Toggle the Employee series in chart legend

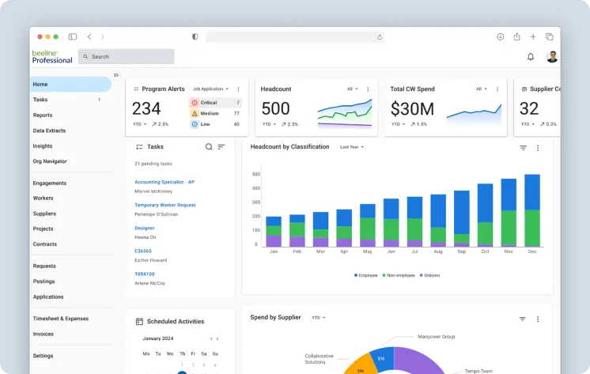365,275
